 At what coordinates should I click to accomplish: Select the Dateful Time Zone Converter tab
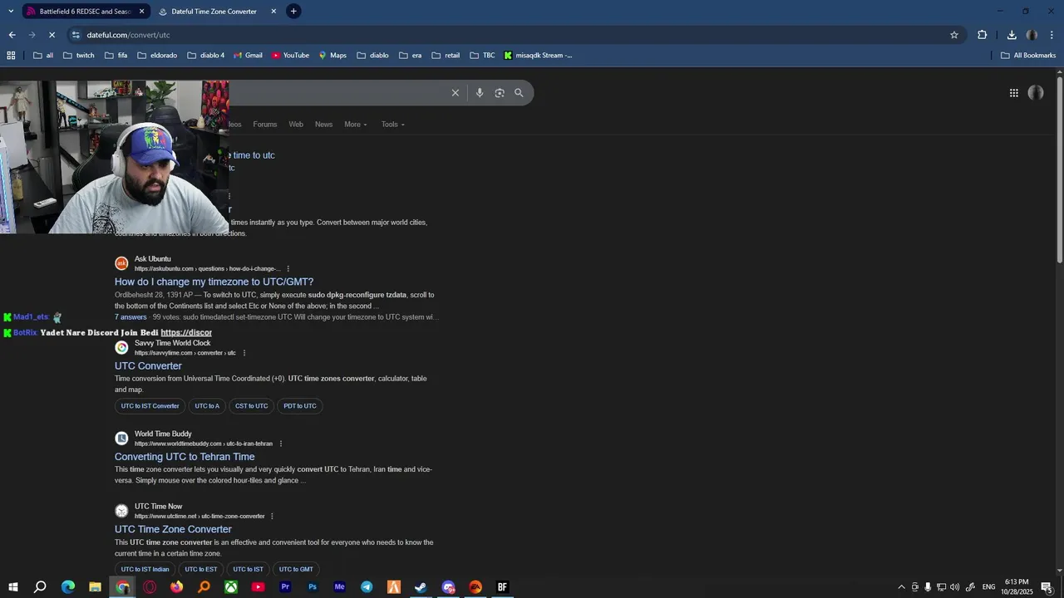[214, 12]
